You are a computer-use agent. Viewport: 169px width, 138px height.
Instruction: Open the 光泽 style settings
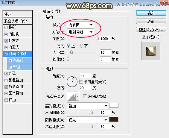tap(12, 73)
